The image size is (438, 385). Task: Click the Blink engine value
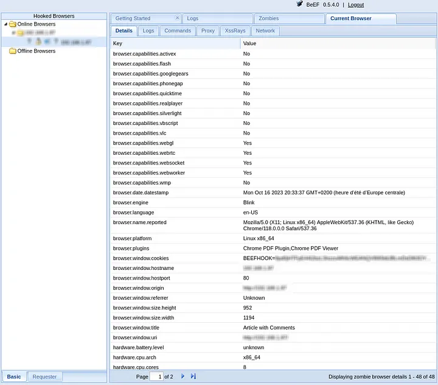click(249, 203)
